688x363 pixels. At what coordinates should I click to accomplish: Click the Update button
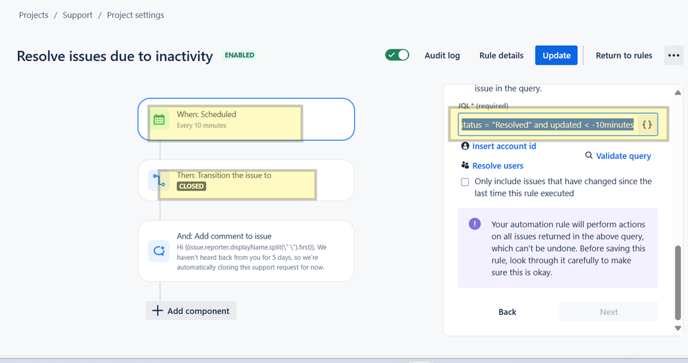pyautogui.click(x=556, y=56)
